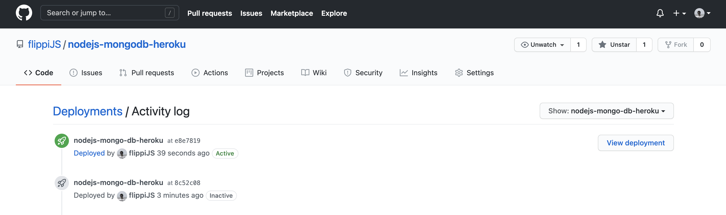Open the Deployments breadcrumb link
The width and height of the screenshot is (726, 215).
click(x=88, y=111)
